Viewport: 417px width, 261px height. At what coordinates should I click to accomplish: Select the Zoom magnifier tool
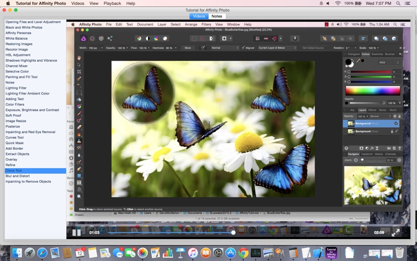(x=79, y=197)
